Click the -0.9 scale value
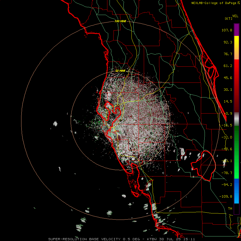241x241 pixels. pyautogui.click(x=228, y=114)
